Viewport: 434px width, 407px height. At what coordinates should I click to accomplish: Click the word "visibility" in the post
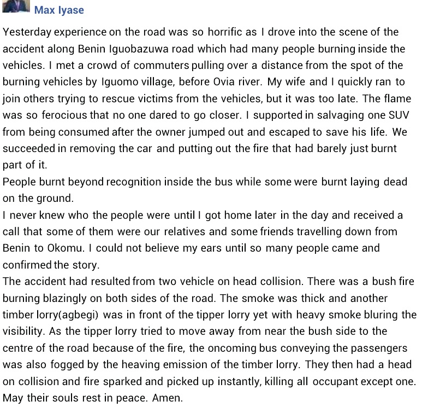click(x=25, y=332)
